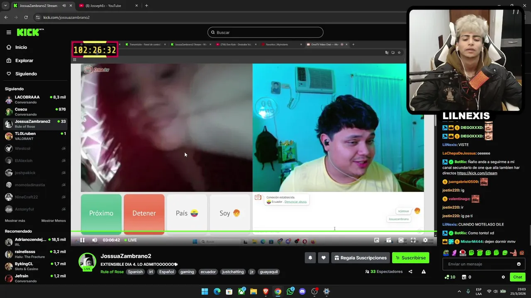Open offline ElAlexioh channel
The height and width of the screenshot is (298, 531).
pos(35,161)
